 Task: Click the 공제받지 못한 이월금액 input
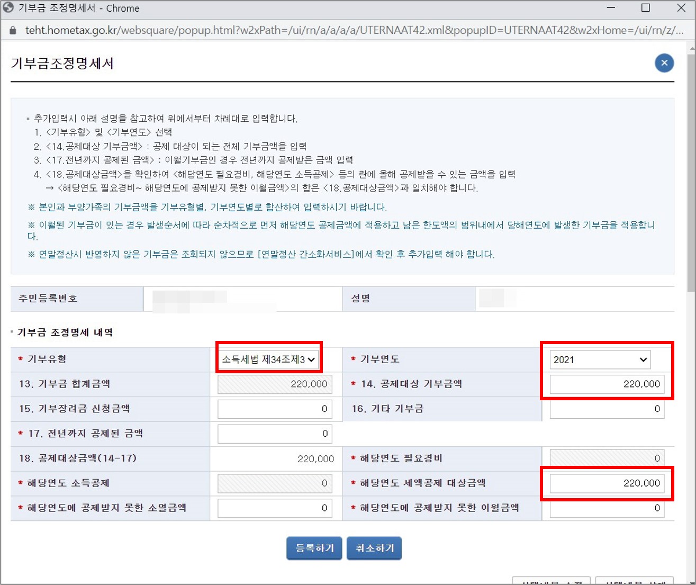pyautogui.click(x=607, y=508)
